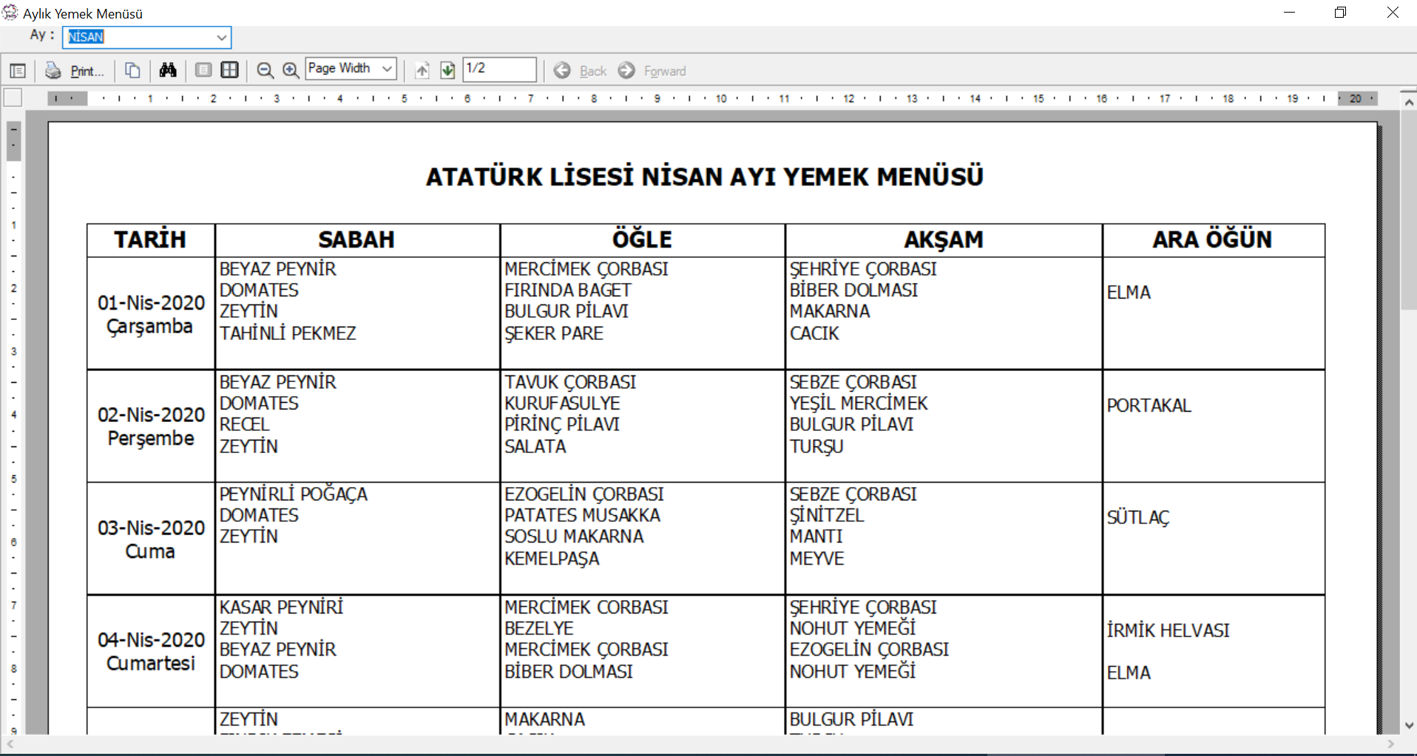Click the ŞİNİTZEL entry

pos(827,516)
